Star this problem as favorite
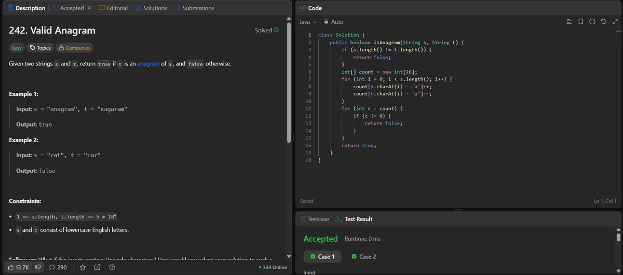The width and height of the screenshot is (623, 275). pos(83,267)
